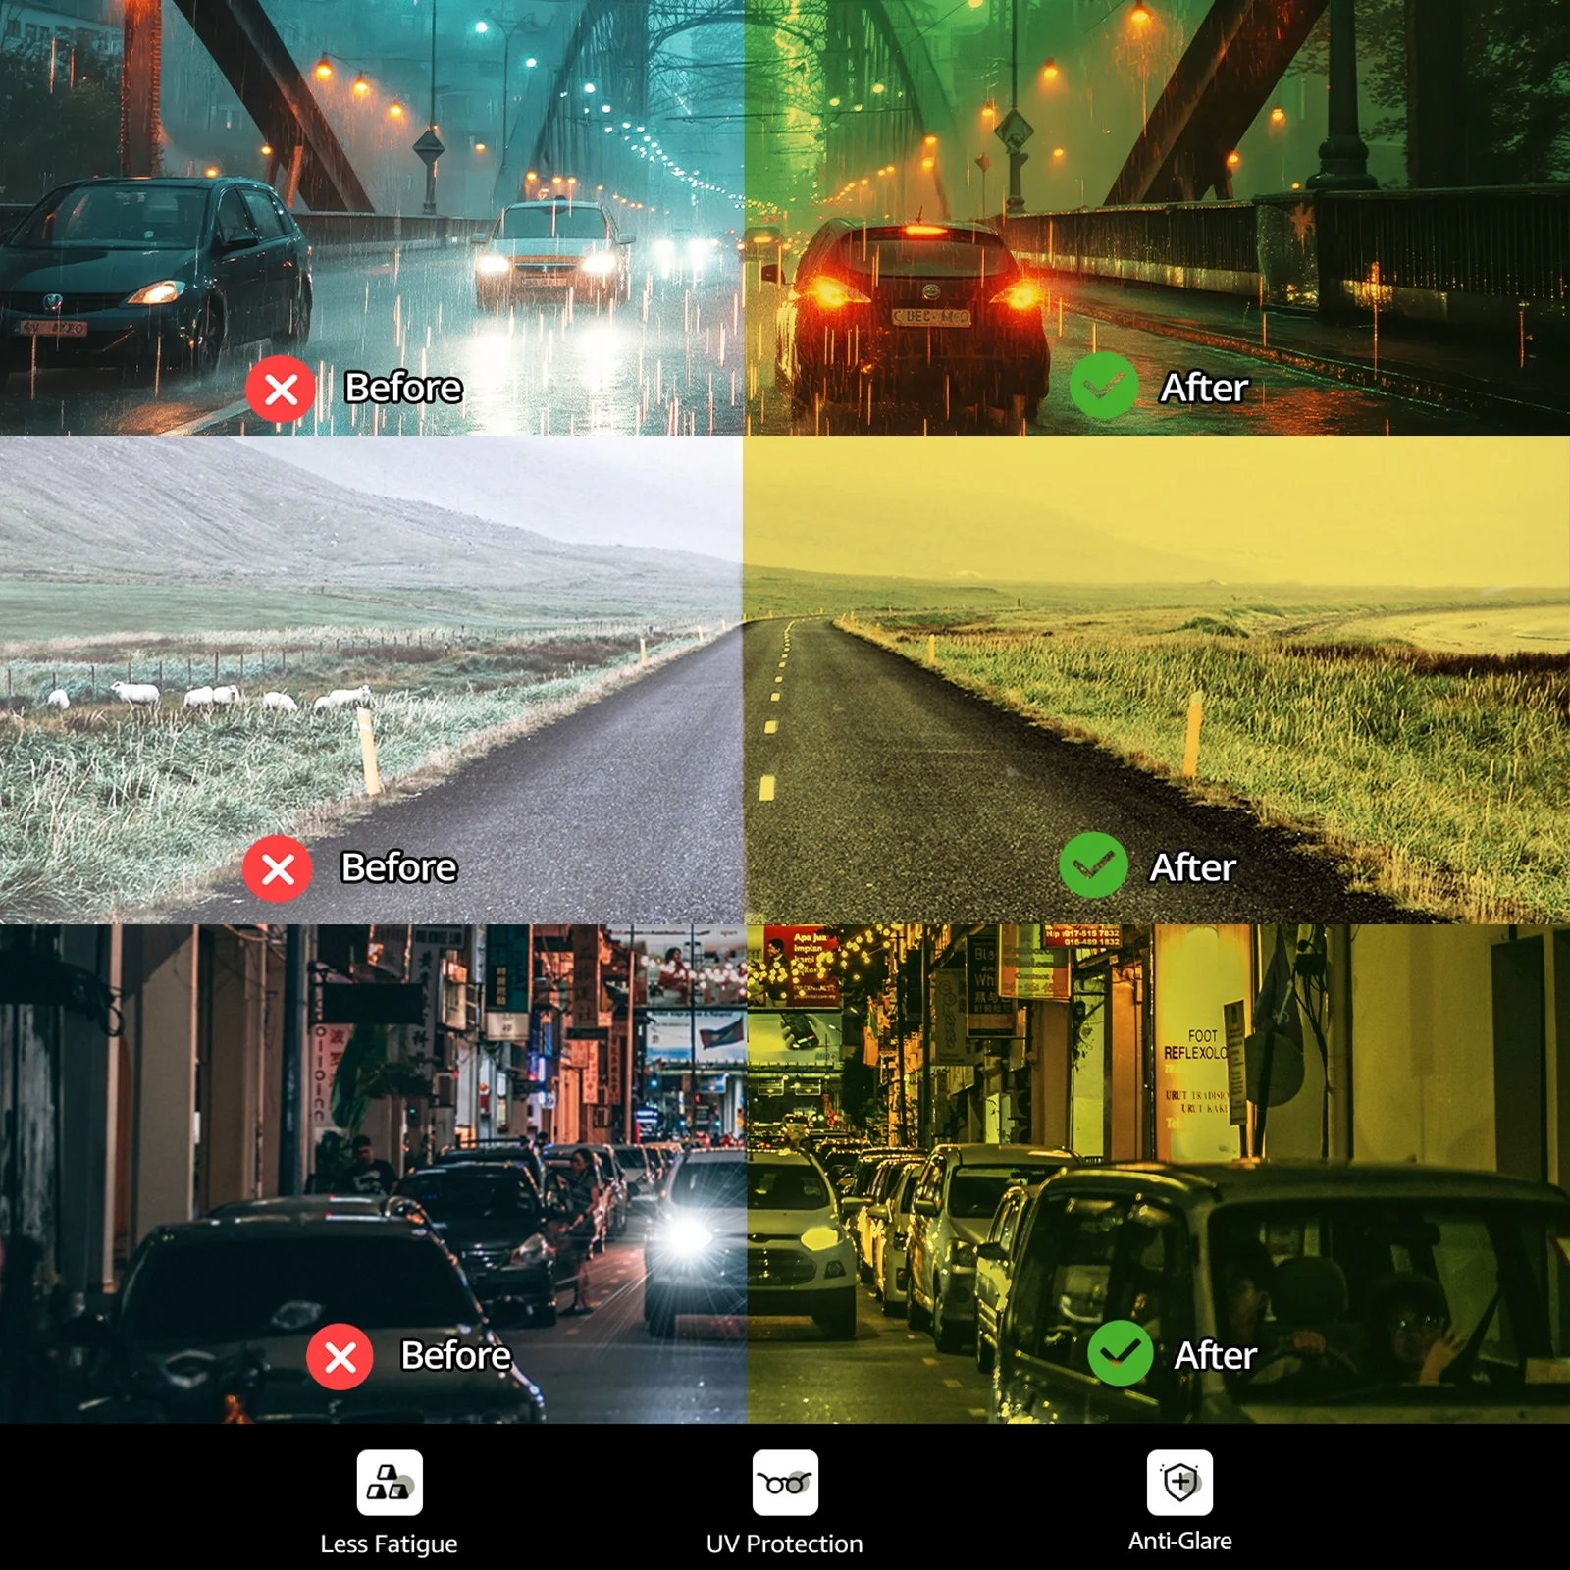Click the UV Protection glasses icon
Image resolution: width=1570 pixels, height=1570 pixels.
(785, 1483)
